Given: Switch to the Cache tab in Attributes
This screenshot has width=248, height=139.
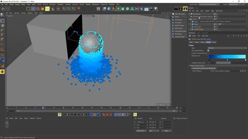Looking at the screenshot, I should pos(214,42).
